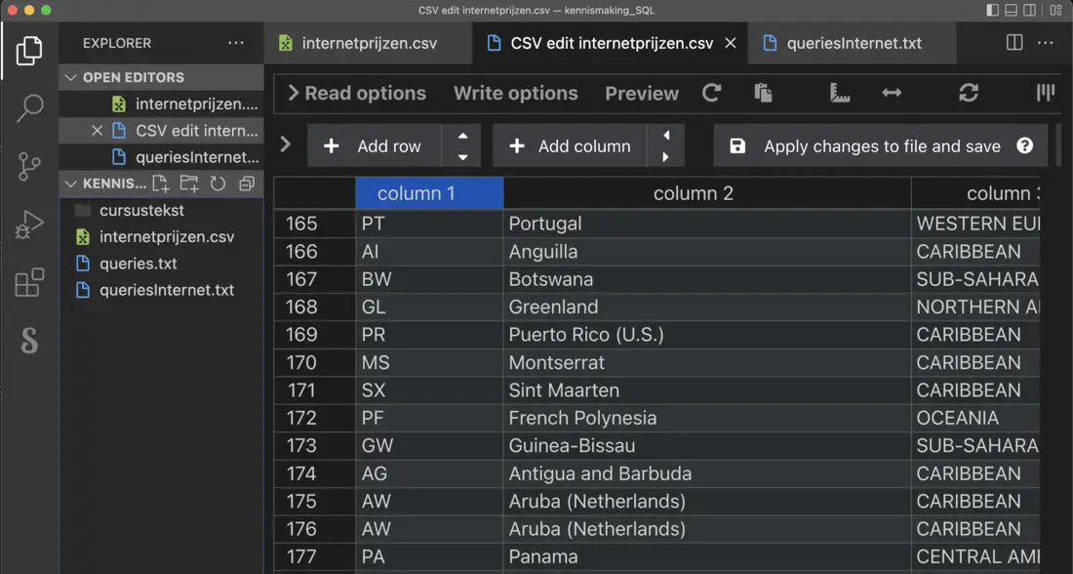Click the column bars icon at toolbar end
This screenshot has width=1073, height=574.
[1045, 93]
